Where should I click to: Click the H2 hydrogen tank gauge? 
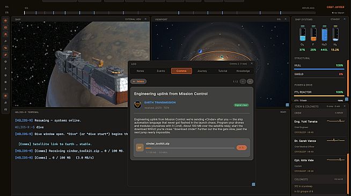click(335, 34)
